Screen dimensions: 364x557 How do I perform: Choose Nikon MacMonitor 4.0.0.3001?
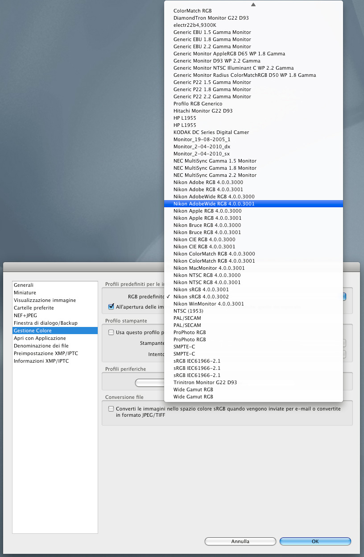click(253, 268)
